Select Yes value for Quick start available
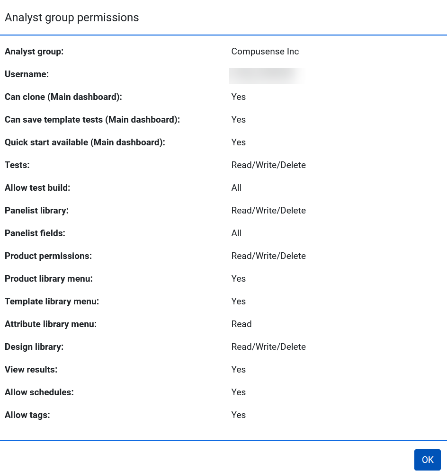Image resolution: width=447 pixels, height=471 pixels. click(x=239, y=142)
